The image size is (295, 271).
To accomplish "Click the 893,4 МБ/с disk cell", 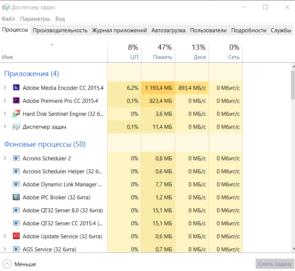I will (x=192, y=88).
